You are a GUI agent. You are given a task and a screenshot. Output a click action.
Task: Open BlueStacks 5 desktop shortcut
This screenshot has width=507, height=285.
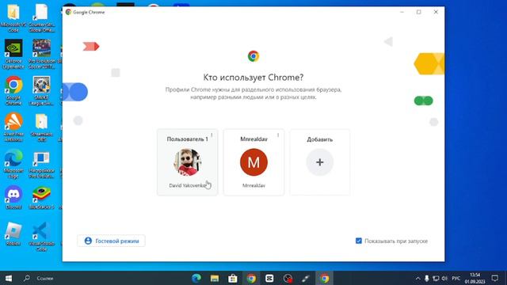[x=42, y=197]
